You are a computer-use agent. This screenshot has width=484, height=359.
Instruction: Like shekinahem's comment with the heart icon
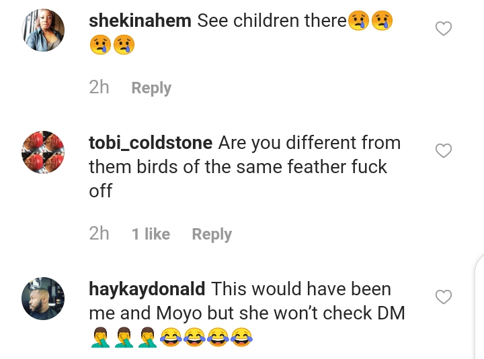(443, 29)
